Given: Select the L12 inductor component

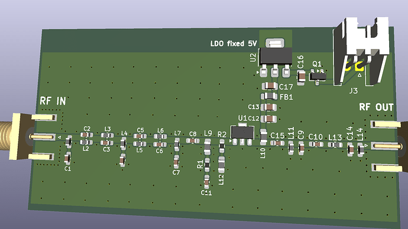Looking at the screenshot, I should click(221, 164).
